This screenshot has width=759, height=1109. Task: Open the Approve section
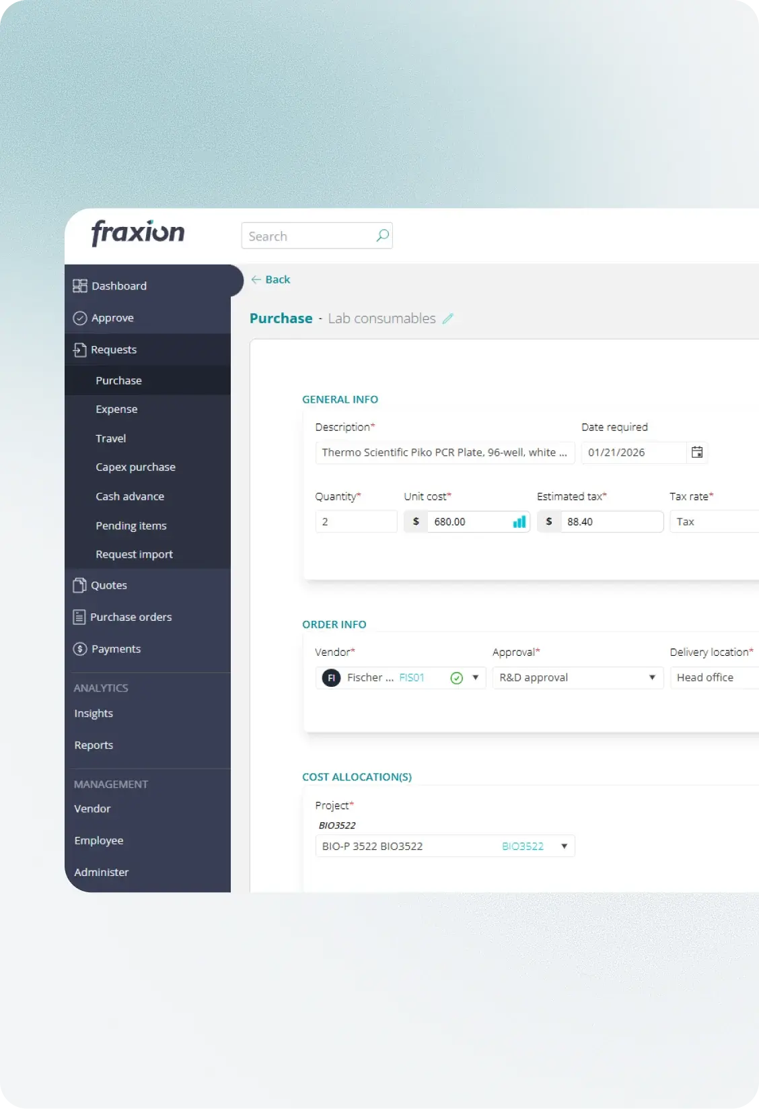coord(112,318)
